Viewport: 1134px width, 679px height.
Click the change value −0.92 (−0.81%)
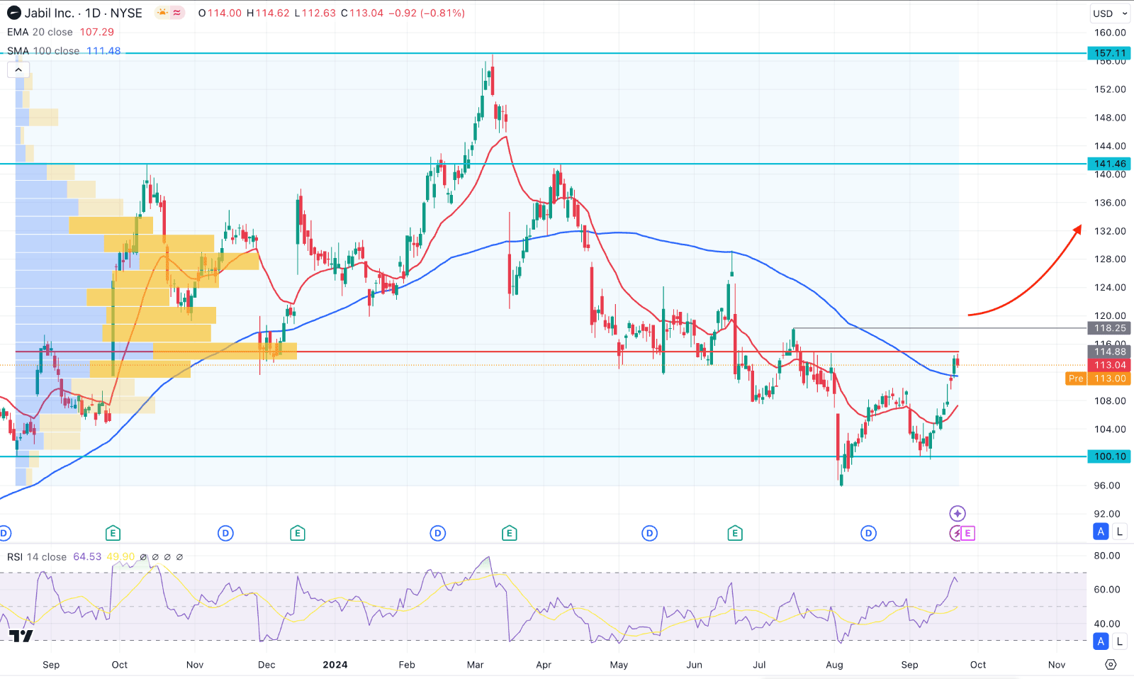[x=427, y=13]
